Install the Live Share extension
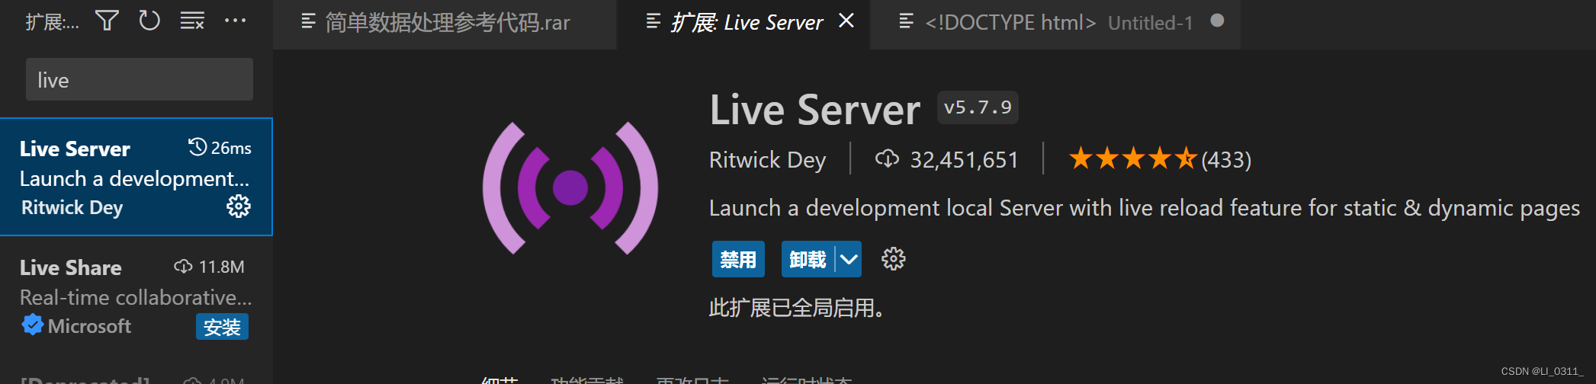Image resolution: width=1596 pixels, height=384 pixels. (222, 327)
